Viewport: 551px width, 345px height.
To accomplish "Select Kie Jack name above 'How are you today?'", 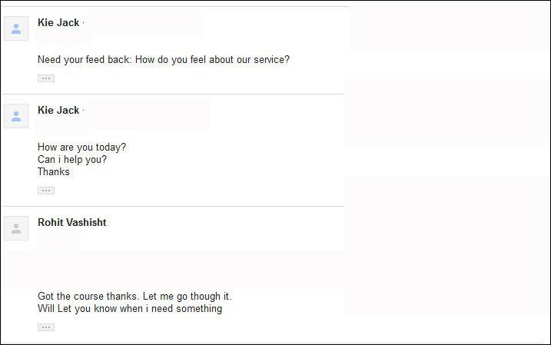I will [x=58, y=110].
